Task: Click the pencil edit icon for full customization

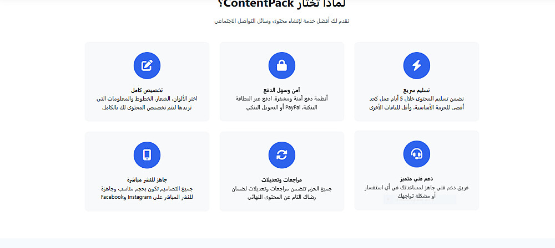Action: 147,65
